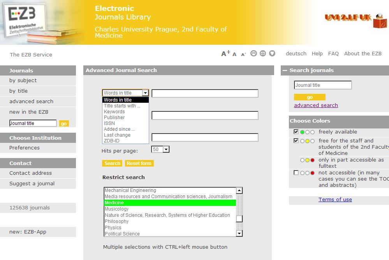Open the Words in title dropdown arrow
The image size is (389, 260).
coord(145,93)
